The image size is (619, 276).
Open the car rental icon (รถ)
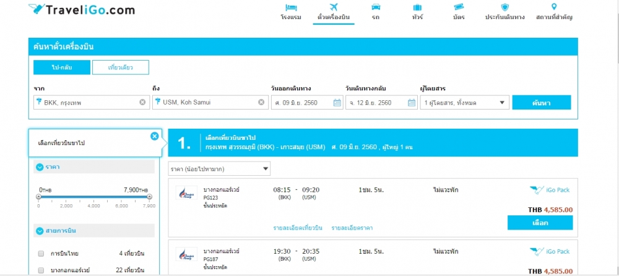point(376,7)
